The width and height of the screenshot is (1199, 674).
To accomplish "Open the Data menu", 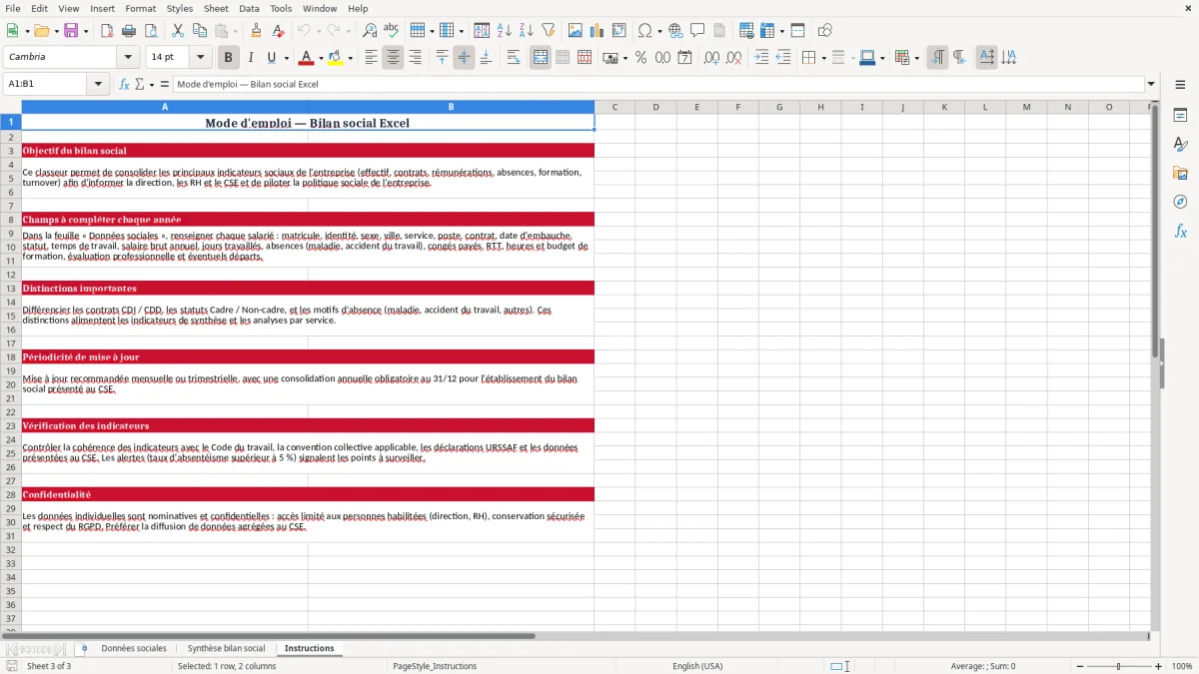I will (x=249, y=8).
